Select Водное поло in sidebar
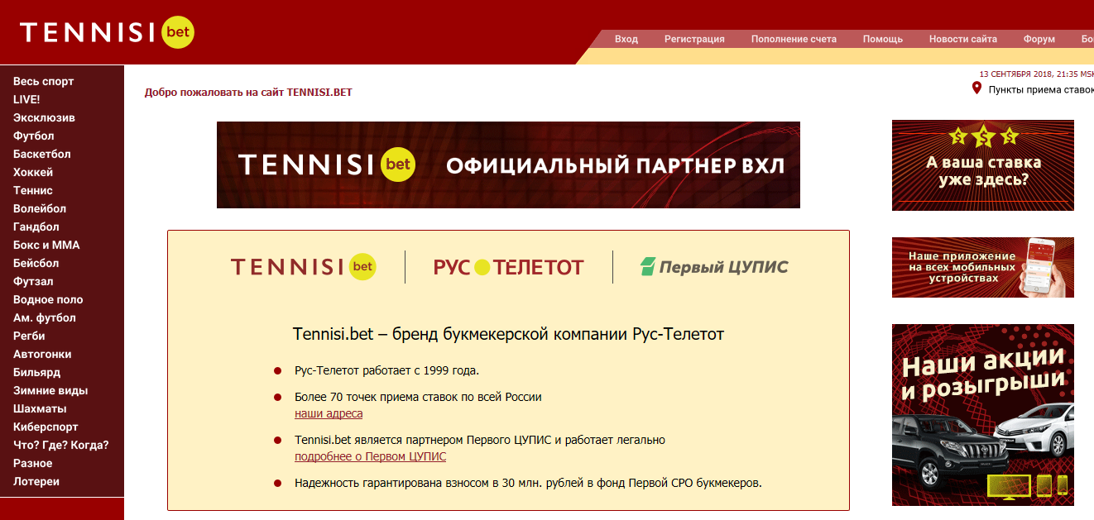Image resolution: width=1094 pixels, height=520 pixels. (48, 299)
